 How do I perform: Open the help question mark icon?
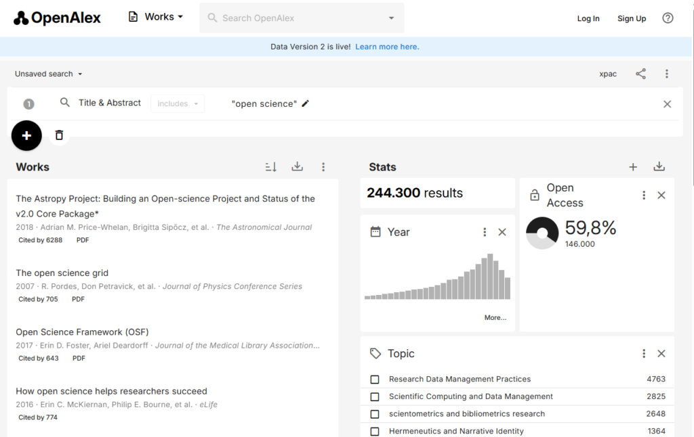tap(668, 18)
